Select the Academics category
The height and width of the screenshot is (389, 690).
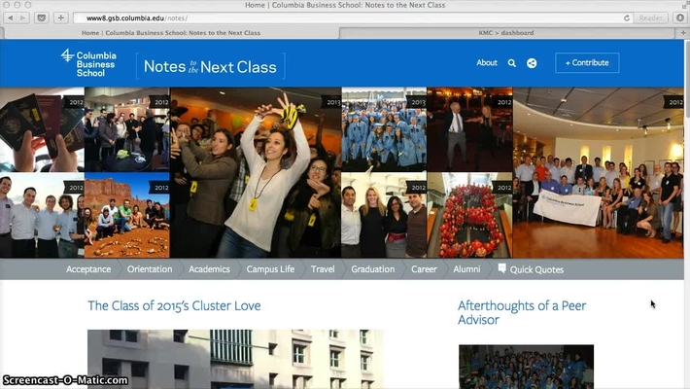(210, 269)
